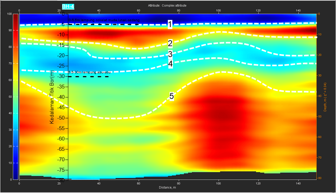
Task: Click the 100 tick on bottom distance axis
Action: coord(218,183)
